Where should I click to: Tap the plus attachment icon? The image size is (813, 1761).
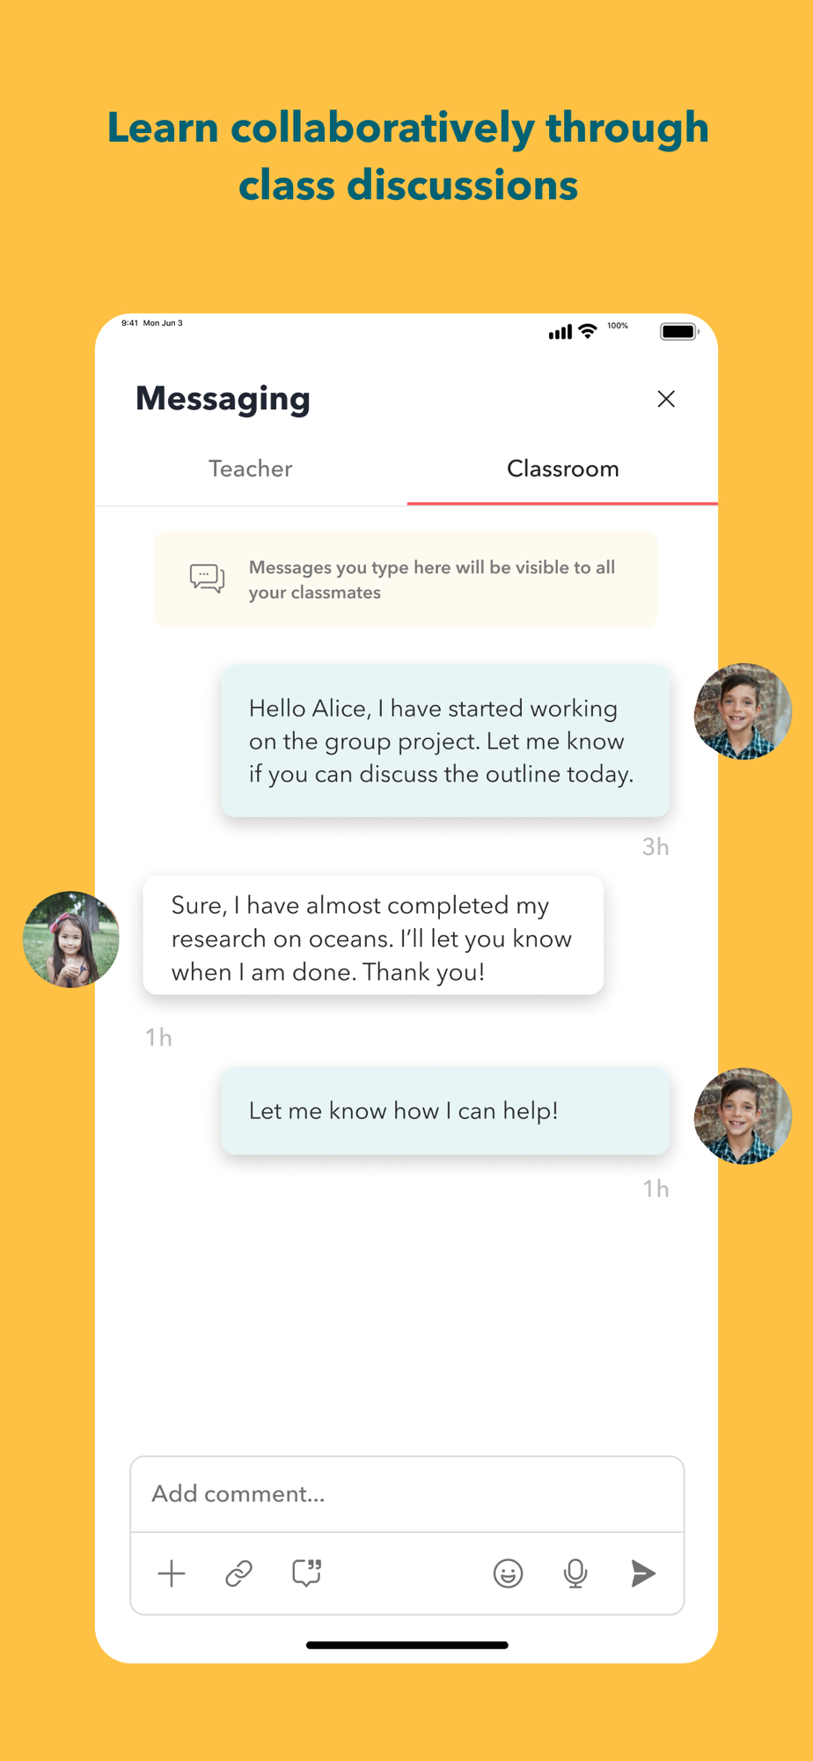(x=172, y=1573)
